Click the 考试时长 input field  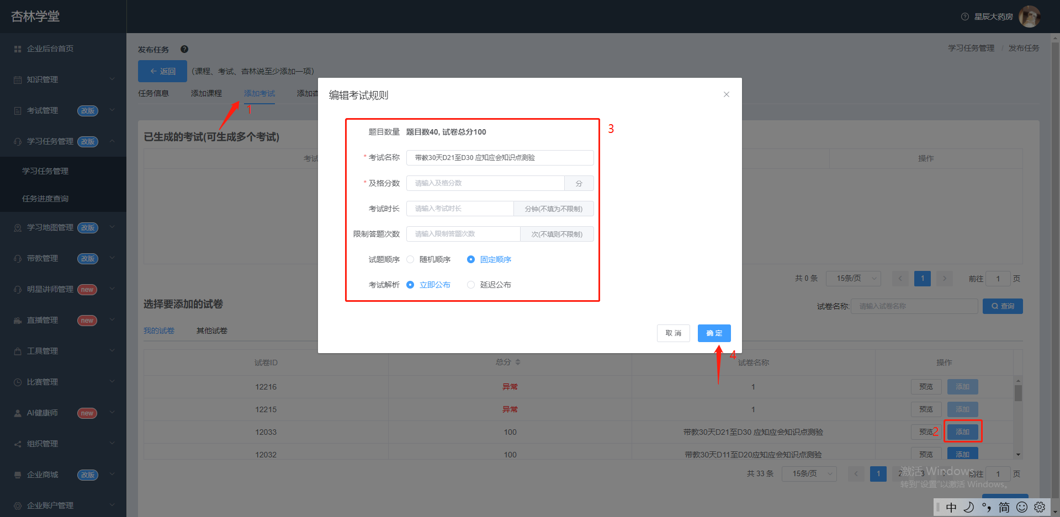(x=460, y=209)
